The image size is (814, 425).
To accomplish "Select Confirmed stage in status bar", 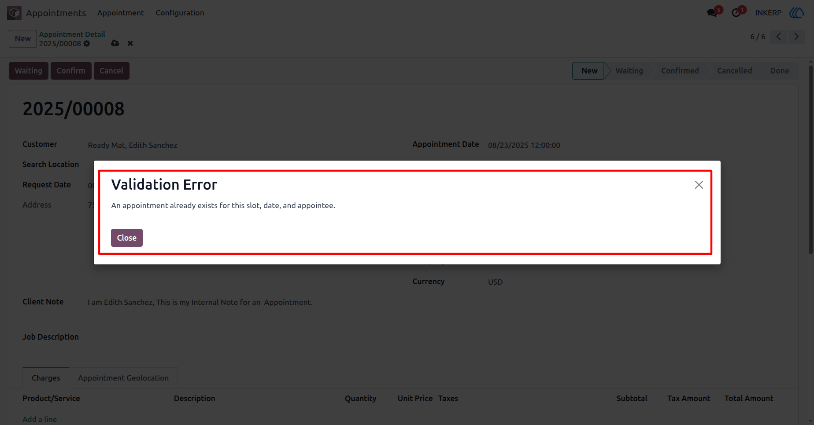I will click(x=680, y=71).
